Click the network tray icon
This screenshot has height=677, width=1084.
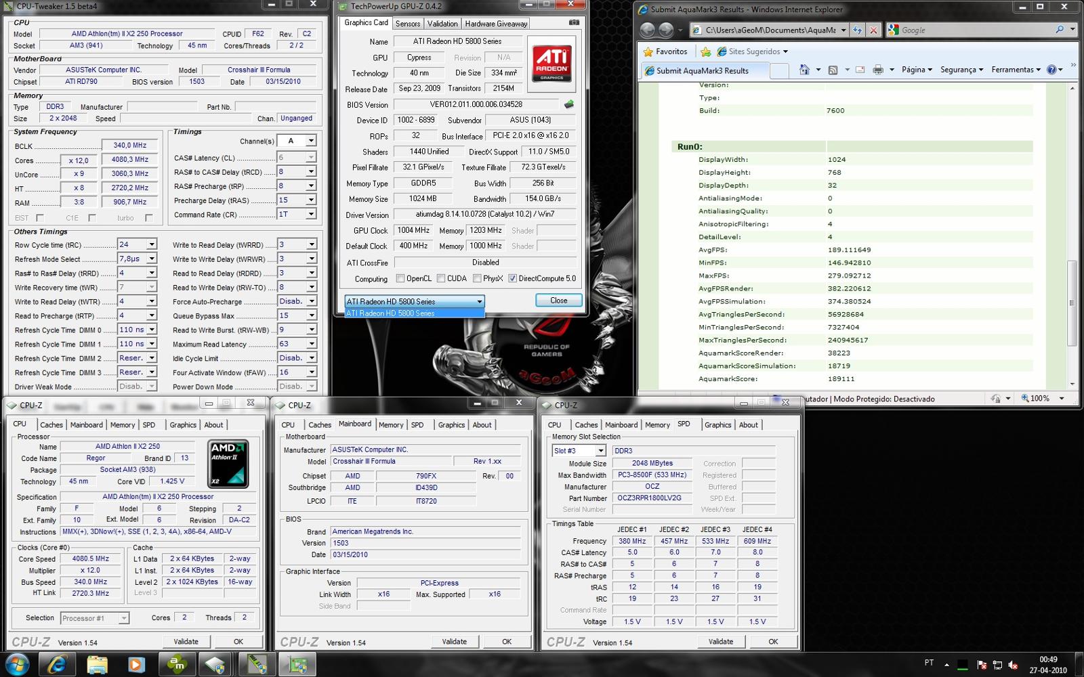tap(997, 665)
